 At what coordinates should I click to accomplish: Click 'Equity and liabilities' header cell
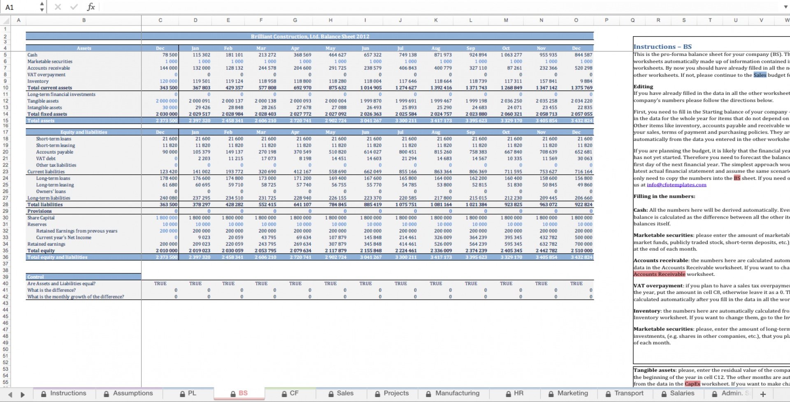click(84, 132)
